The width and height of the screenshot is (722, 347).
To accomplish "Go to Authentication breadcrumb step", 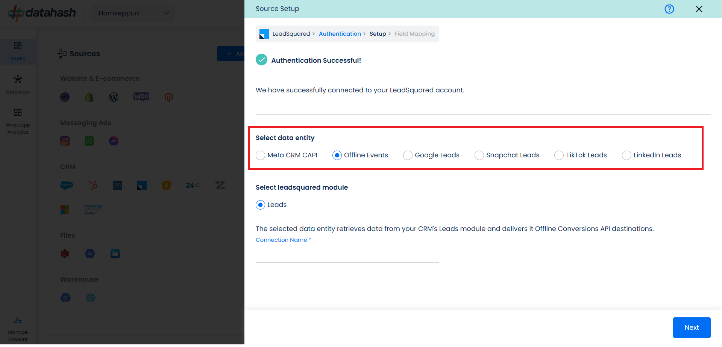I will [x=340, y=34].
